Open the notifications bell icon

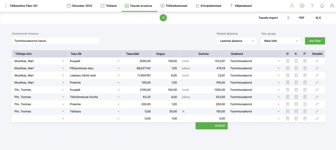322,6
